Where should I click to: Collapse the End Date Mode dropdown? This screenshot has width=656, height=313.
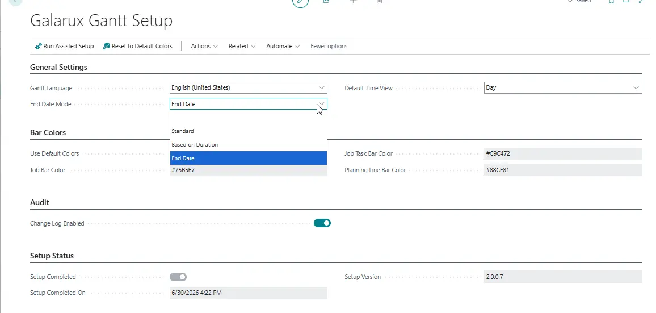(x=321, y=104)
